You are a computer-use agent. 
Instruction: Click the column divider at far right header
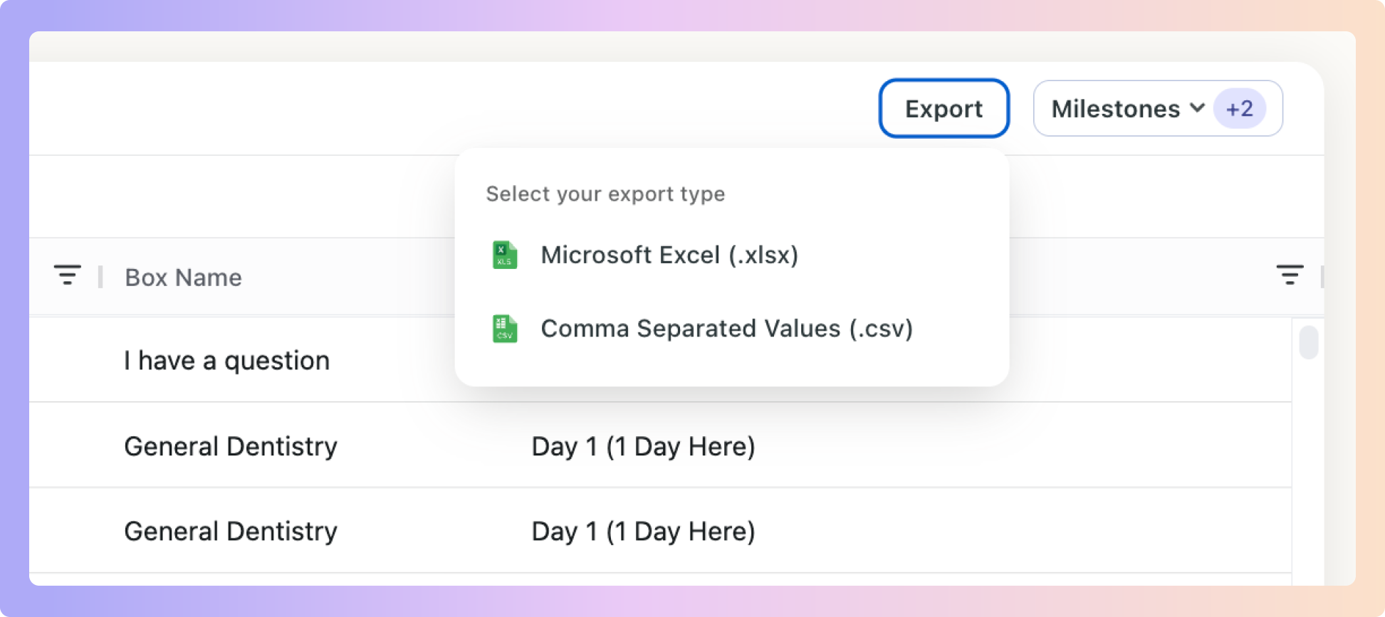[1322, 277]
